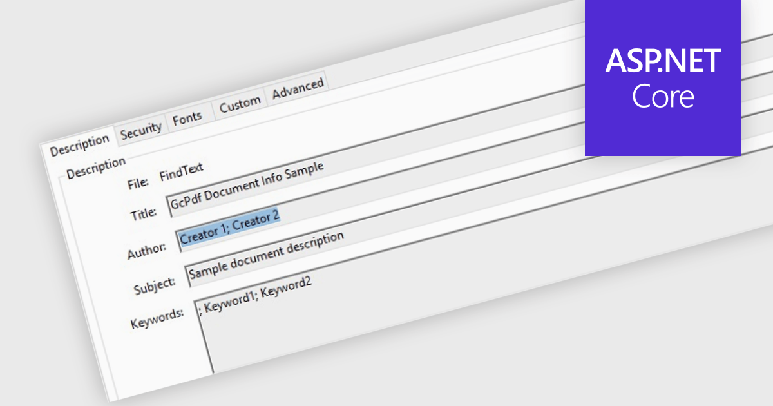Click the Title: label
Image resolution: width=773 pixels, height=406 pixels.
coord(142,215)
